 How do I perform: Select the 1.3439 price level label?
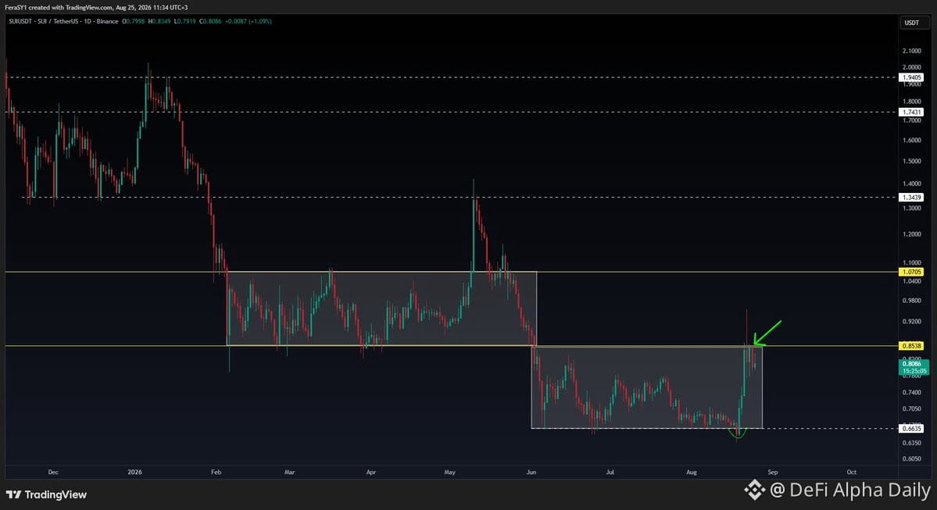912,197
